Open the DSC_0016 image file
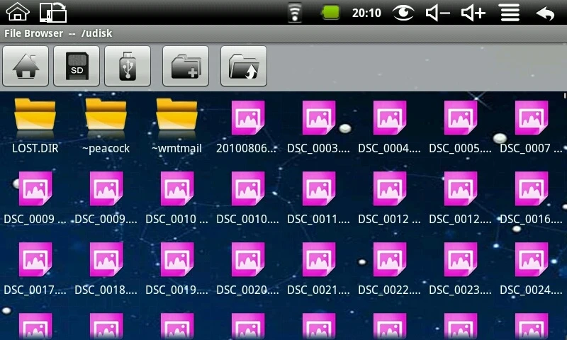The width and height of the screenshot is (567, 340). pyautogui.click(x=531, y=198)
